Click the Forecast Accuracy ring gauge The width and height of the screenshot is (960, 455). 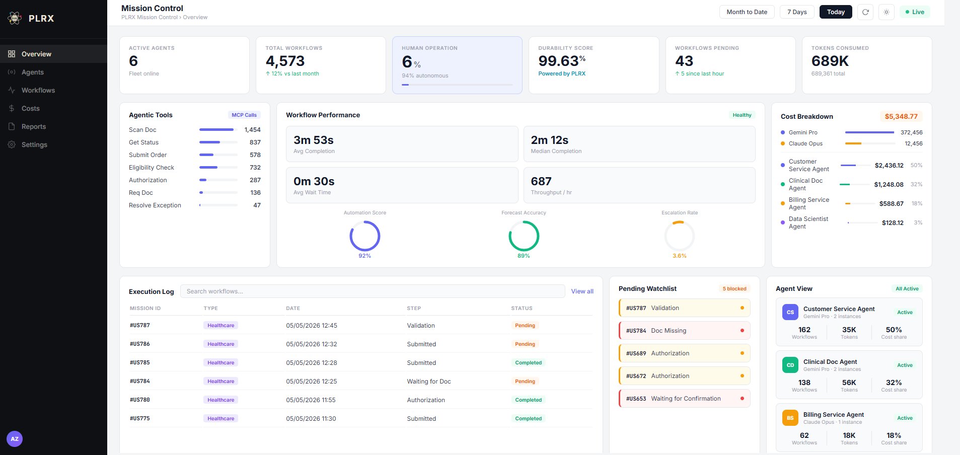[x=524, y=236]
